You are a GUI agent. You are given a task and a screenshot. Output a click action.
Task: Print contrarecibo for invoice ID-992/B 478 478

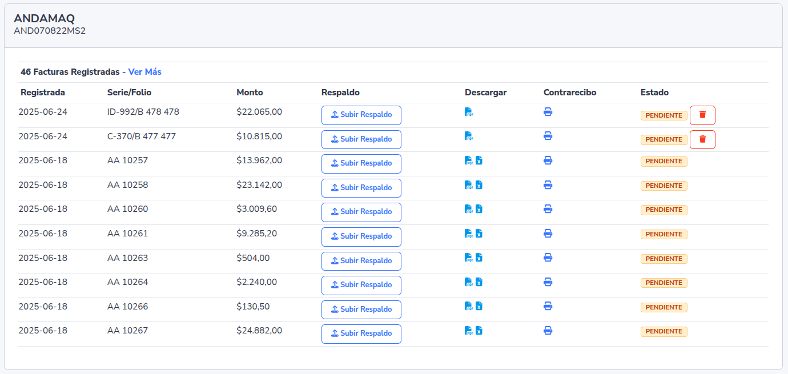tap(548, 112)
